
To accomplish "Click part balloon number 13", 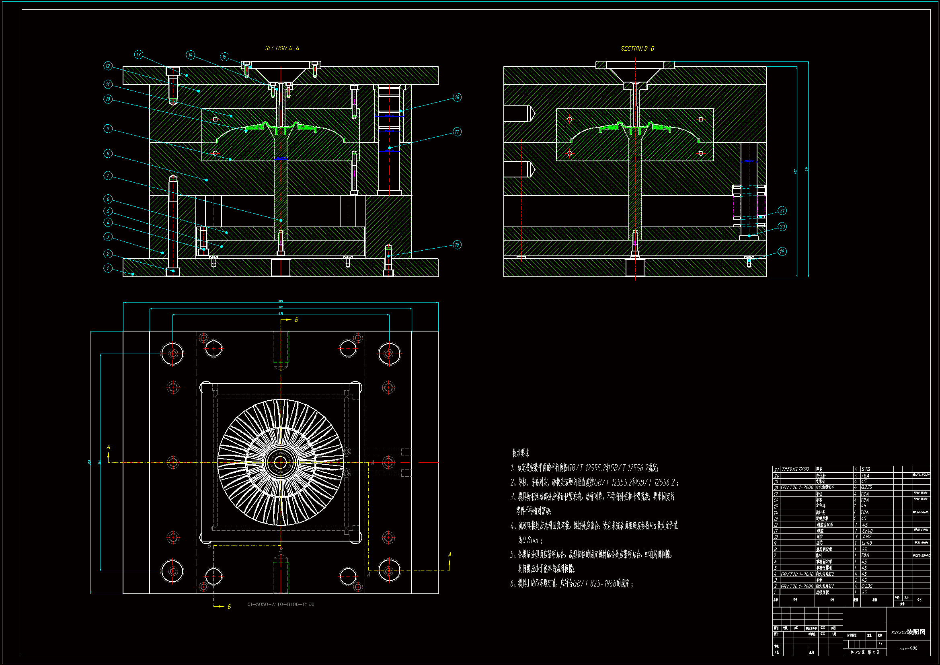I will pos(138,54).
